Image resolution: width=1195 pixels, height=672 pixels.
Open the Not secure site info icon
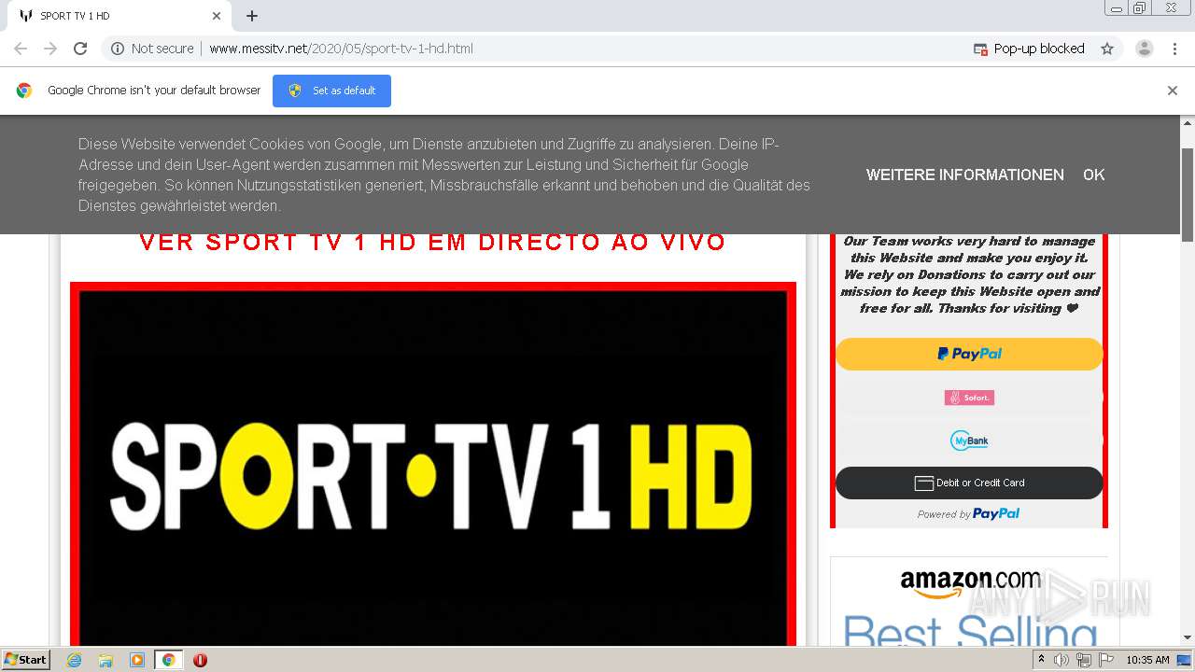pyautogui.click(x=118, y=49)
